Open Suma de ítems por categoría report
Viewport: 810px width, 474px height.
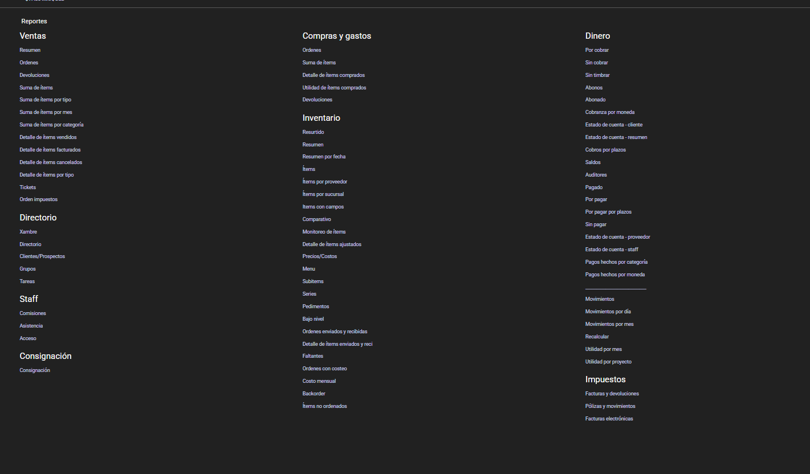51,125
